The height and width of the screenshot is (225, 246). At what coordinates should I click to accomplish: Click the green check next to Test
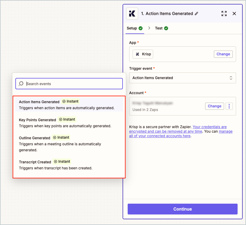point(166,28)
